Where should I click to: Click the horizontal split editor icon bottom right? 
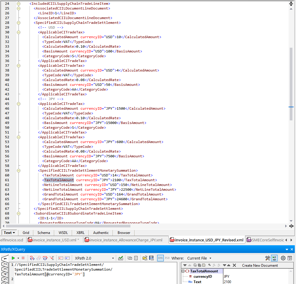coord(291,226)
